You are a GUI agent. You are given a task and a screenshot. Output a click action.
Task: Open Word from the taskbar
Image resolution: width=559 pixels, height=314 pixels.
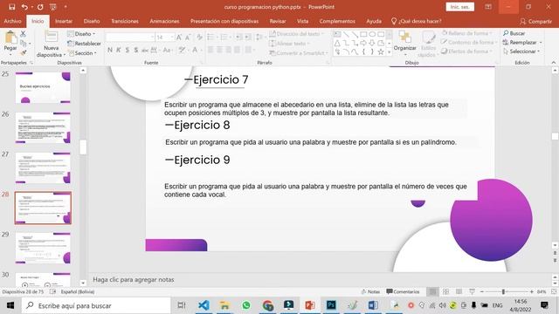click(373, 305)
